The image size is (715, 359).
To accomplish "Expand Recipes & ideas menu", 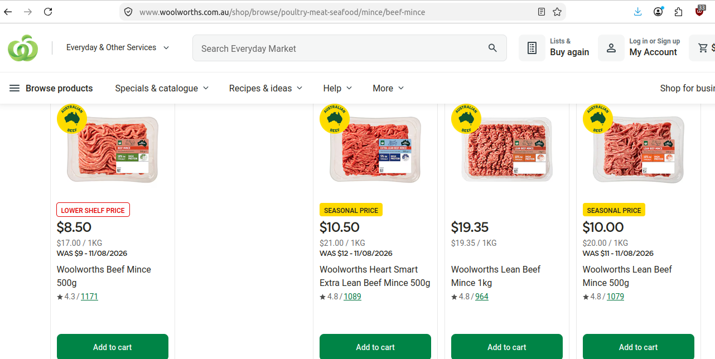I will click(265, 88).
